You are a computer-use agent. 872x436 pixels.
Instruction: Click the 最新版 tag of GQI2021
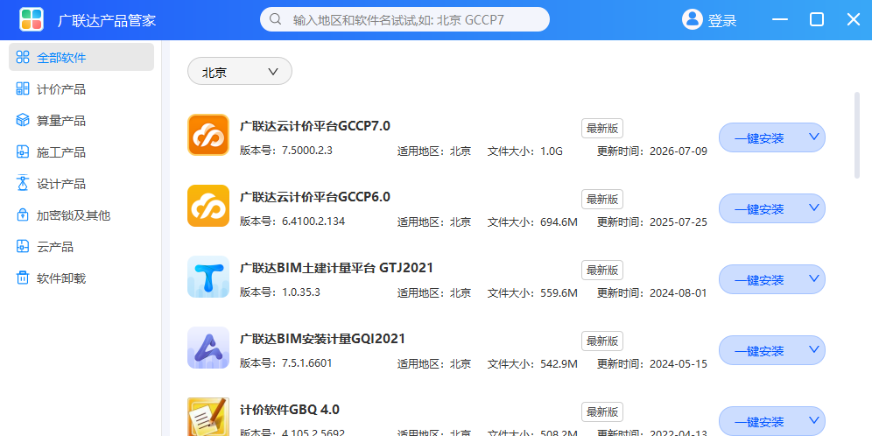(602, 341)
